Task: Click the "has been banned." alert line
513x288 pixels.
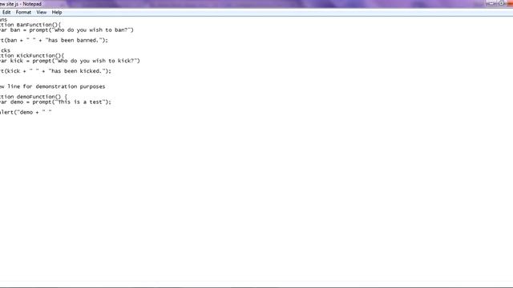Action: (x=54, y=40)
